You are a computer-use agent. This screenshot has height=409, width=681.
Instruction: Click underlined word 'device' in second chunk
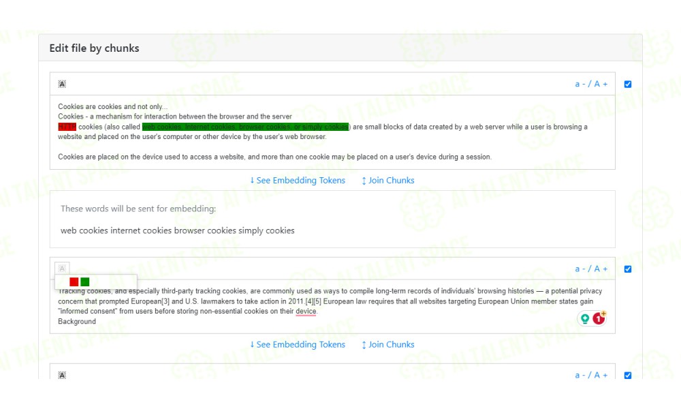[306, 312]
